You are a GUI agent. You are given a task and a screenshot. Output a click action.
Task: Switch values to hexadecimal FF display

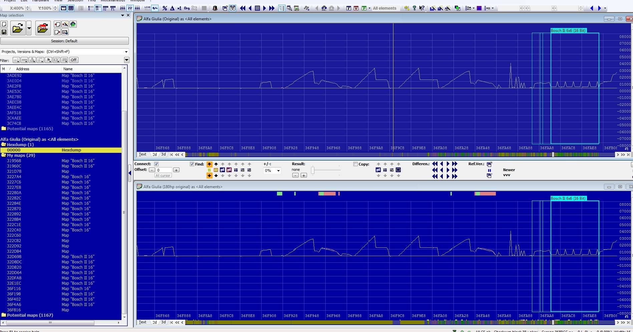[x=130, y=8]
